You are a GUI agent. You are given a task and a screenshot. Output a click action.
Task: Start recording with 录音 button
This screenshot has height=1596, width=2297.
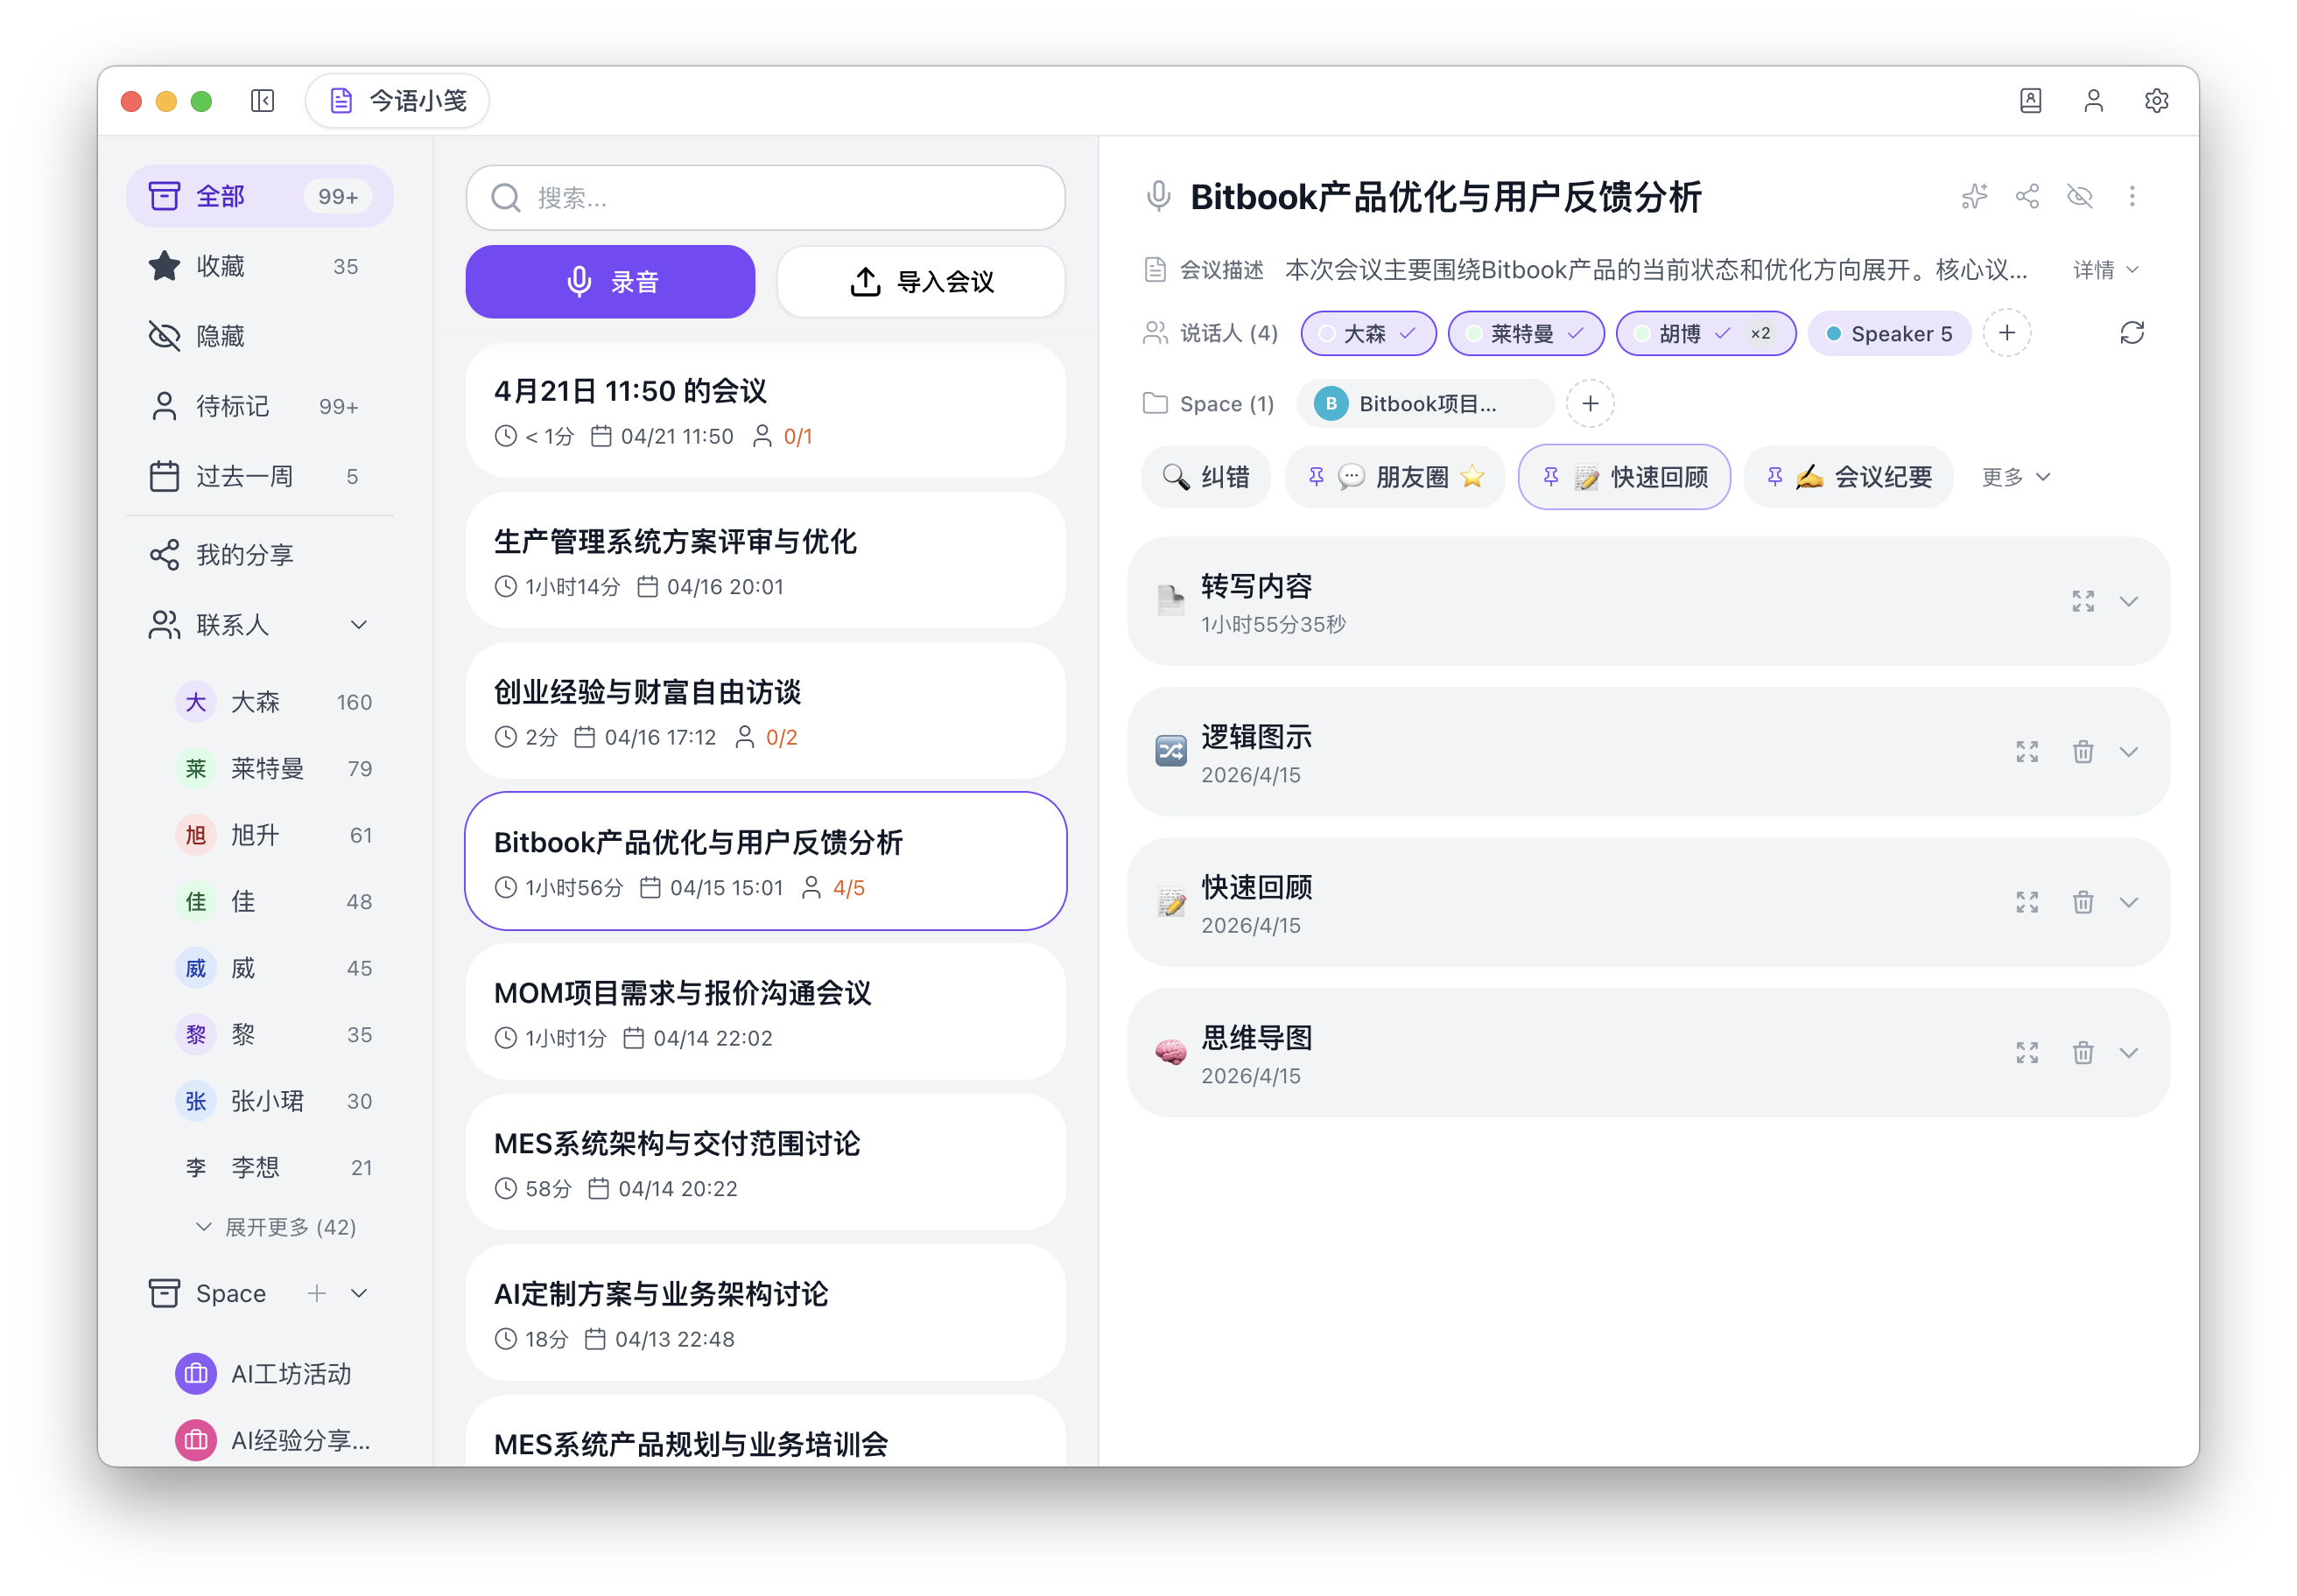click(x=610, y=282)
